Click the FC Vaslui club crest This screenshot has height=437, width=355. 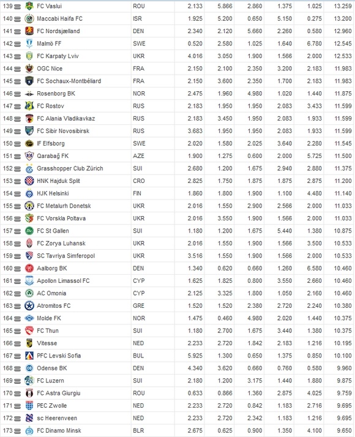coord(29,6)
